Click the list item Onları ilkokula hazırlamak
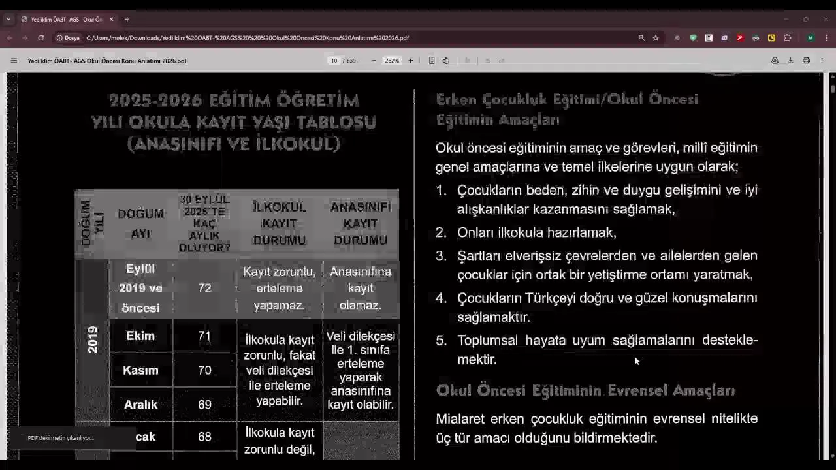The image size is (836, 470). [x=536, y=232]
